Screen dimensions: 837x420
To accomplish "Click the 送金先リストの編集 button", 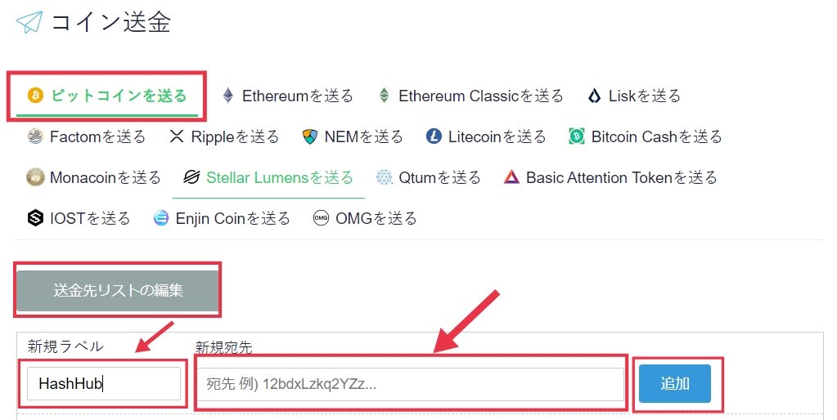I will [x=118, y=290].
